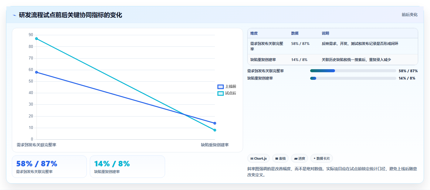The image size is (430, 190).
Task: Select the 数据卡片 tag chip
Action: click(x=322, y=158)
